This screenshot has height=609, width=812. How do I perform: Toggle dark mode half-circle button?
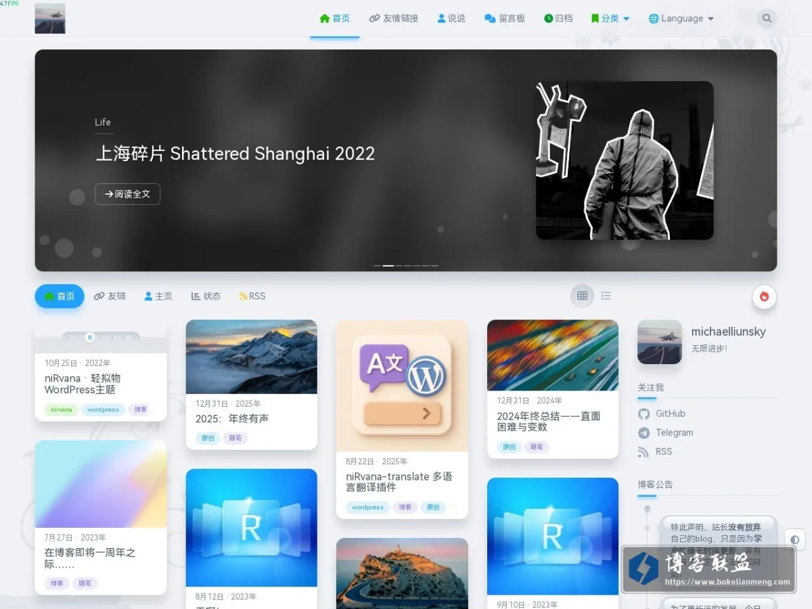(794, 539)
